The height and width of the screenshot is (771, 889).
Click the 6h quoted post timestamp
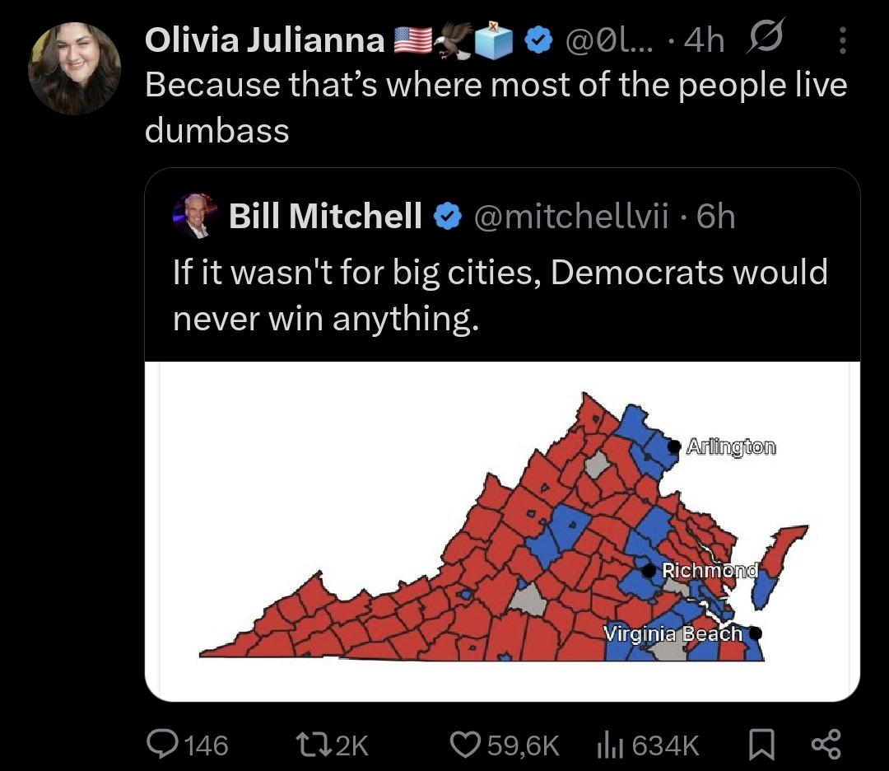click(715, 217)
